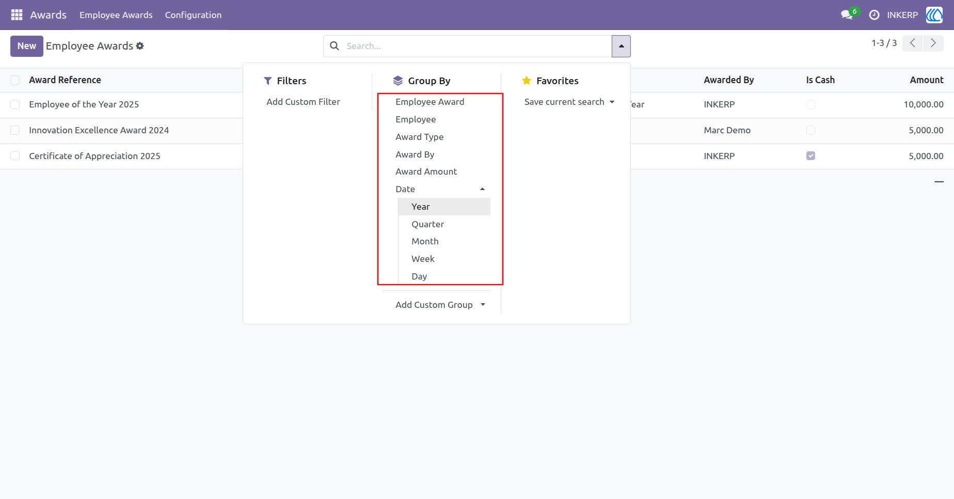This screenshot has width=954, height=499.
Task: Click Add Custom Filter
Action: pyautogui.click(x=304, y=102)
